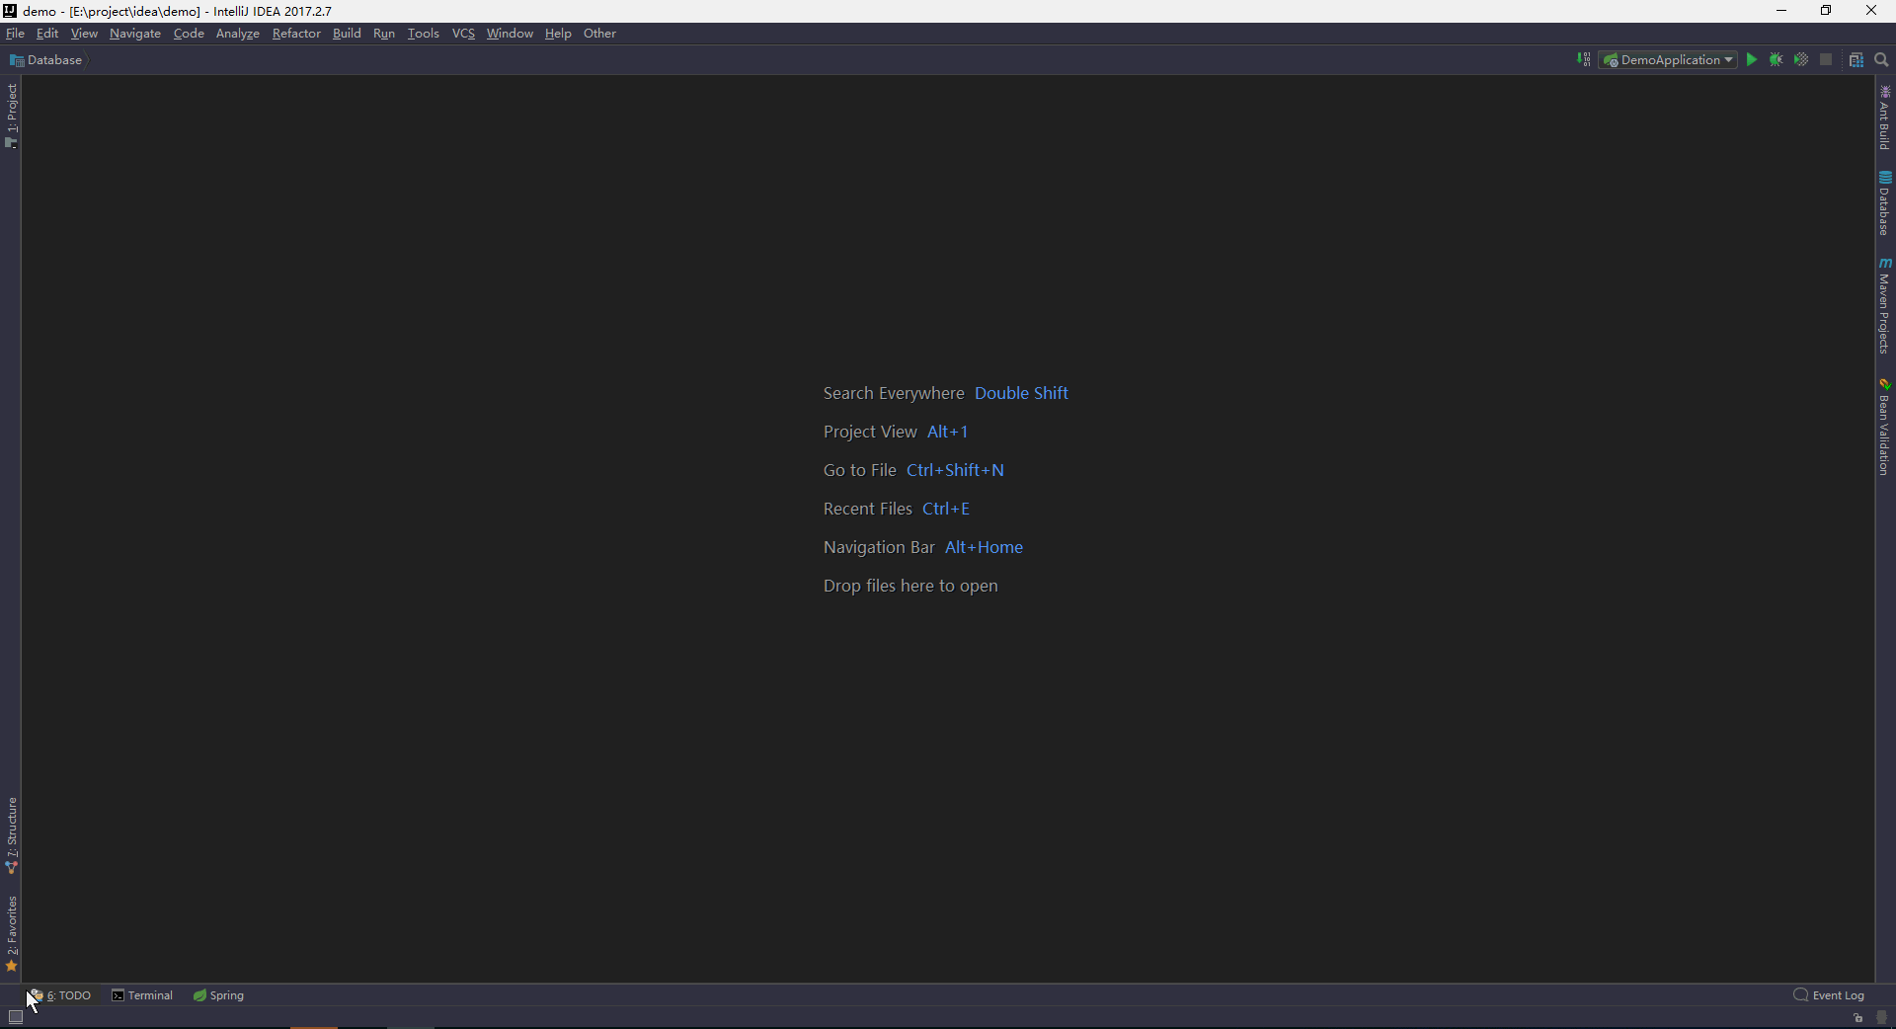Open the View menu
Screen dimensions: 1896x1029
[x=84, y=34]
